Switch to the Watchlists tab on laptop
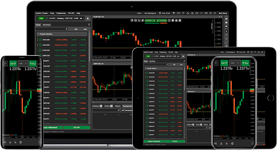This screenshot has width=277, height=150. pyautogui.click(x=47, y=25)
